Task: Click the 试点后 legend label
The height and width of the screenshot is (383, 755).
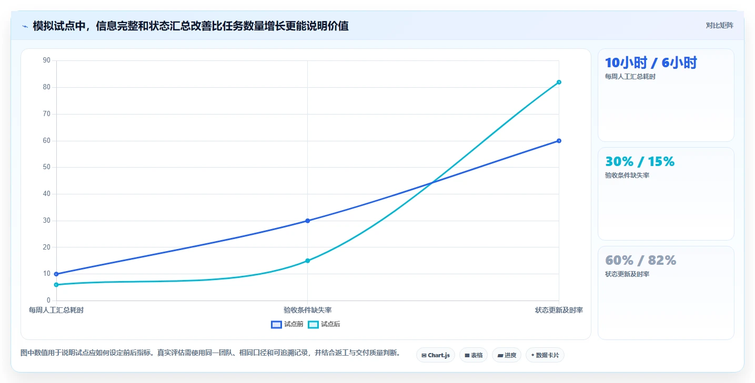Action: pos(330,325)
